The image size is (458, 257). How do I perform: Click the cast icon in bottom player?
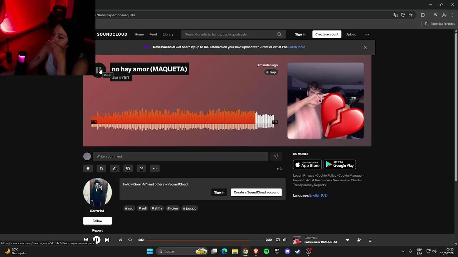(x=278, y=240)
